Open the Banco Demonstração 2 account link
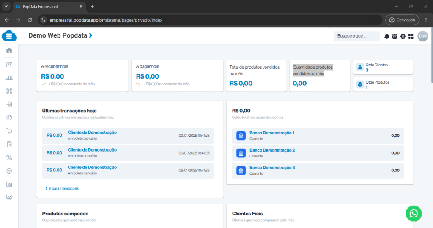This screenshot has width=433, height=228. click(272, 150)
